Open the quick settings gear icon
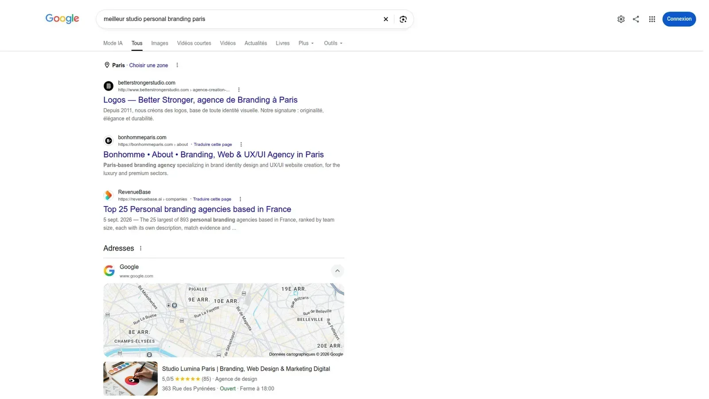Screen dimensions: 709x399 point(621,19)
